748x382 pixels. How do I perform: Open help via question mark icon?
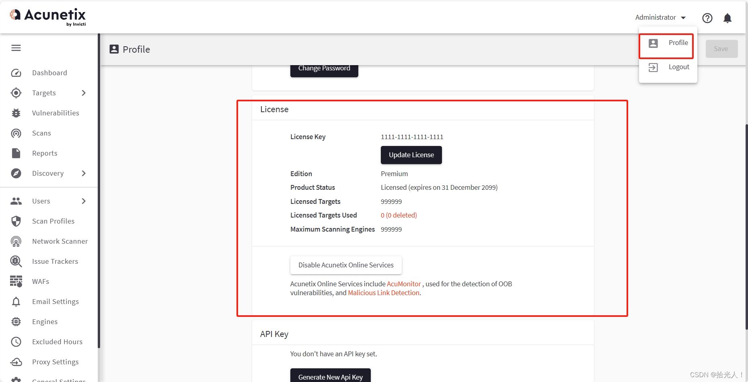pos(707,18)
